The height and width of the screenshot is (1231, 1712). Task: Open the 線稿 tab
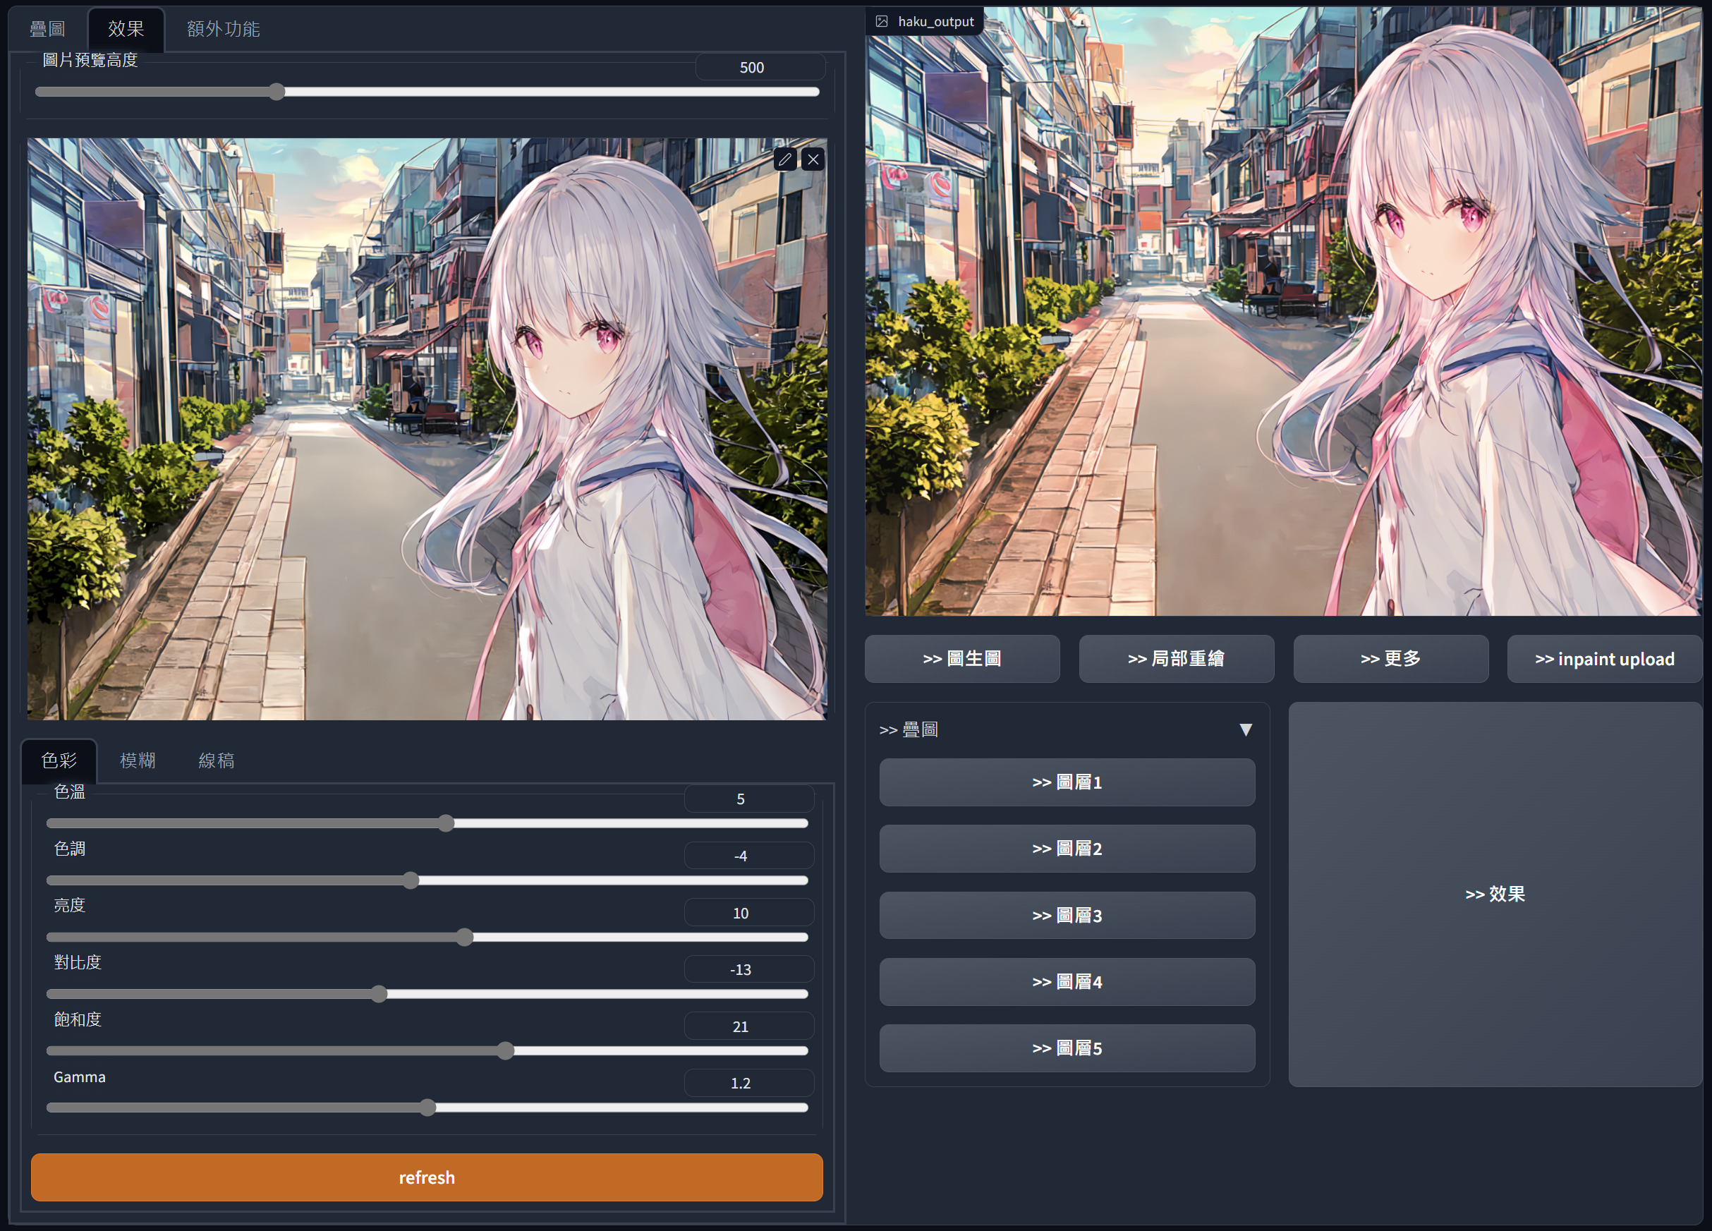tap(216, 760)
